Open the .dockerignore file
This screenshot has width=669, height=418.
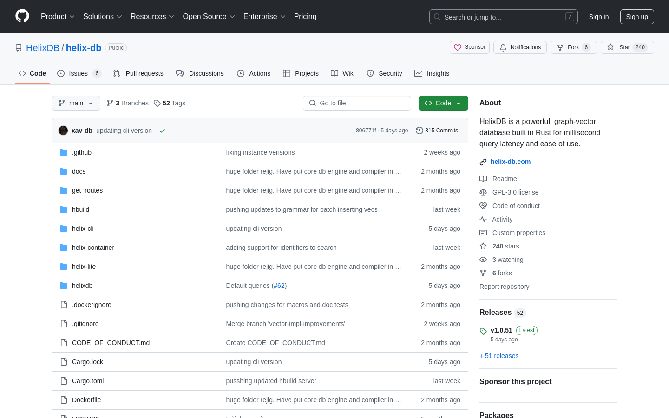point(92,305)
